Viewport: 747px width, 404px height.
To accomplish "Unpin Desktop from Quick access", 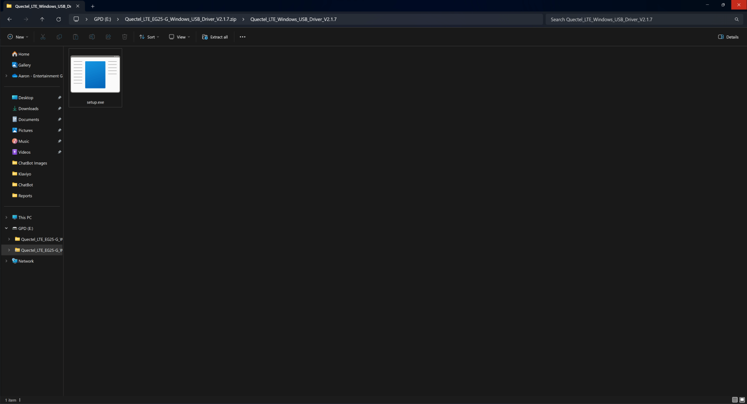I will [x=59, y=98].
